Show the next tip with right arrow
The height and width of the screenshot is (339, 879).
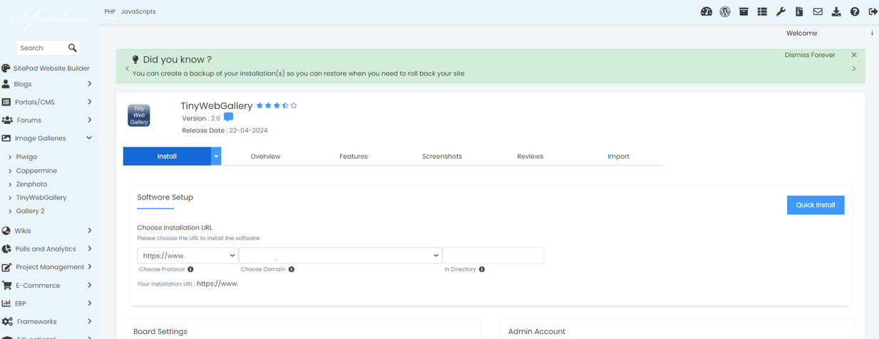click(x=854, y=69)
